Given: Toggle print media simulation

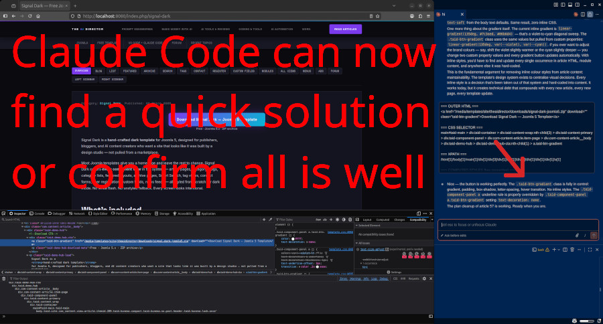Looking at the screenshot, I should (350, 220).
